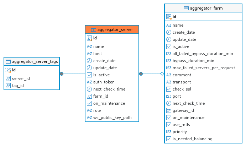The width and height of the screenshot is (246, 147).
Task: Click the clock icon beside aggregator_server update_date
Action: [x=89, y=68]
